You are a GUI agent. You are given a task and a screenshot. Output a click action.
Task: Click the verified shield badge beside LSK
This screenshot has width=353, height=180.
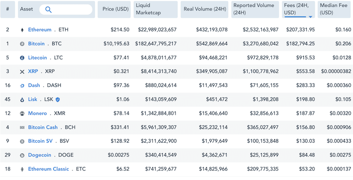tap(57, 99)
